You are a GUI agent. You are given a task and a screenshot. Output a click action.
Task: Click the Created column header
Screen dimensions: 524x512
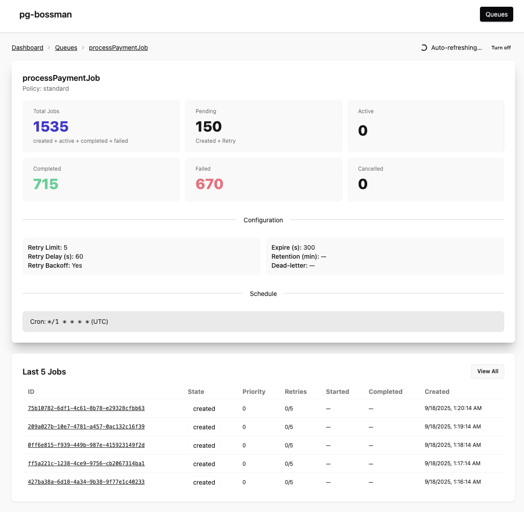tap(437, 392)
